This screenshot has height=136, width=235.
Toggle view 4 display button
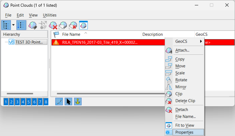pos(23,102)
